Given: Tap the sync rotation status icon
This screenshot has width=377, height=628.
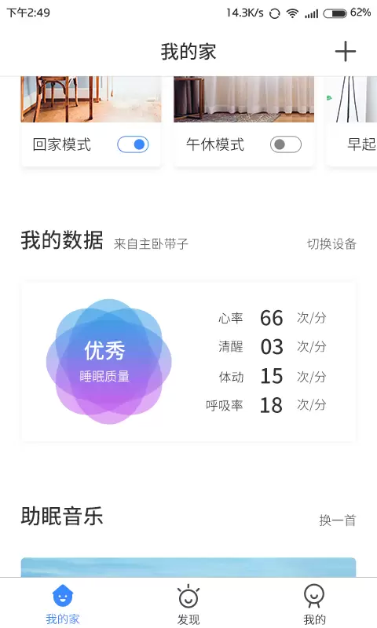Looking at the screenshot, I should 274,13.
